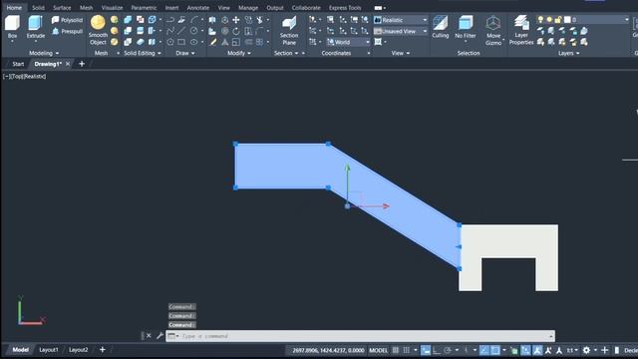Toggle the layer on/off lightbulb icon

coord(540,20)
